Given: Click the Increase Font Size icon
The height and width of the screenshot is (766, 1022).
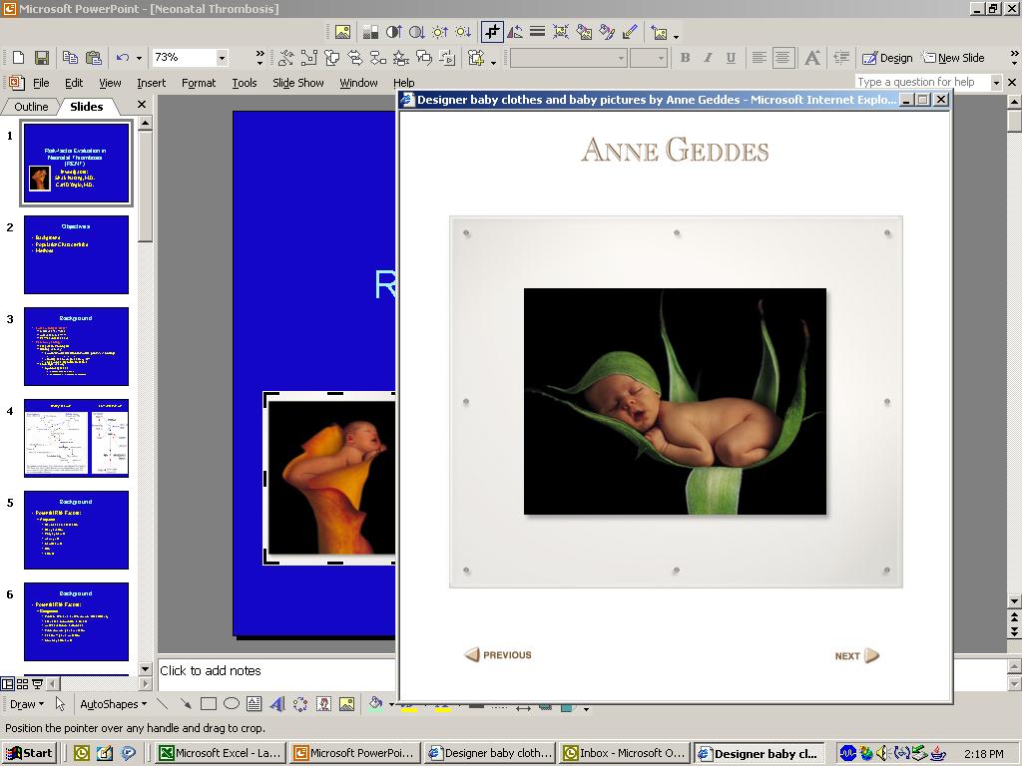Looking at the screenshot, I should pyautogui.click(x=812, y=58).
